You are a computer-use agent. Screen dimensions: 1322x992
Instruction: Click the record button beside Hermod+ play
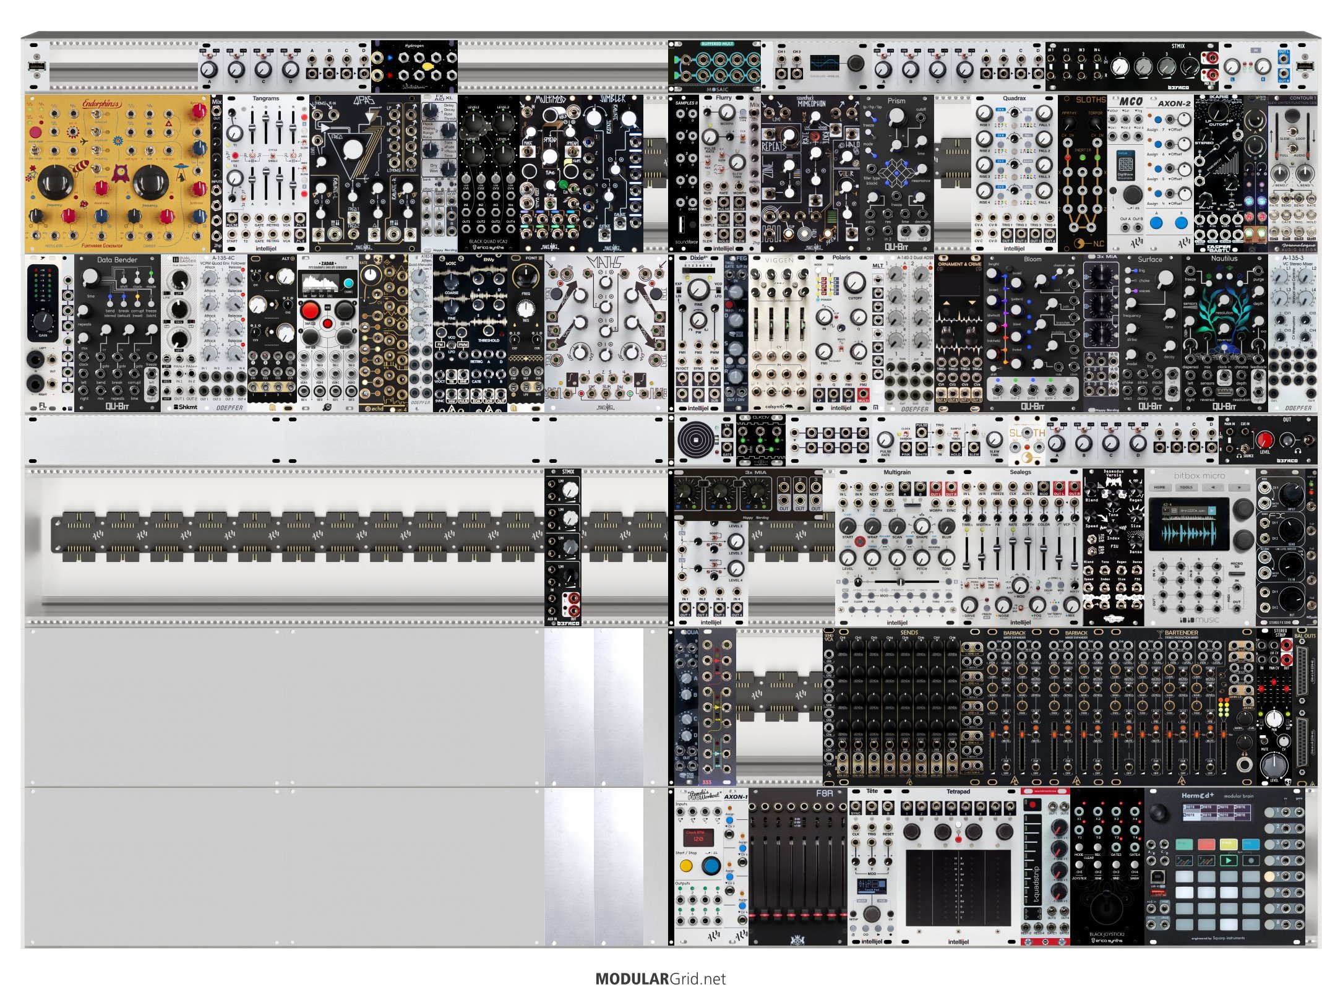(x=1251, y=861)
